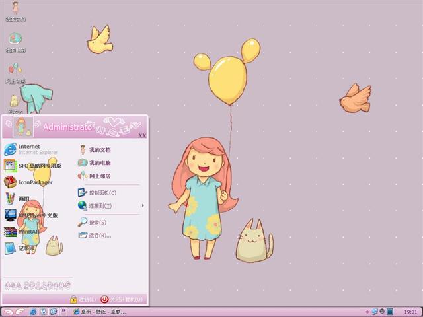Click the 注销(L) log off button
Image resolution: width=423 pixels, height=317 pixels.
tap(87, 299)
